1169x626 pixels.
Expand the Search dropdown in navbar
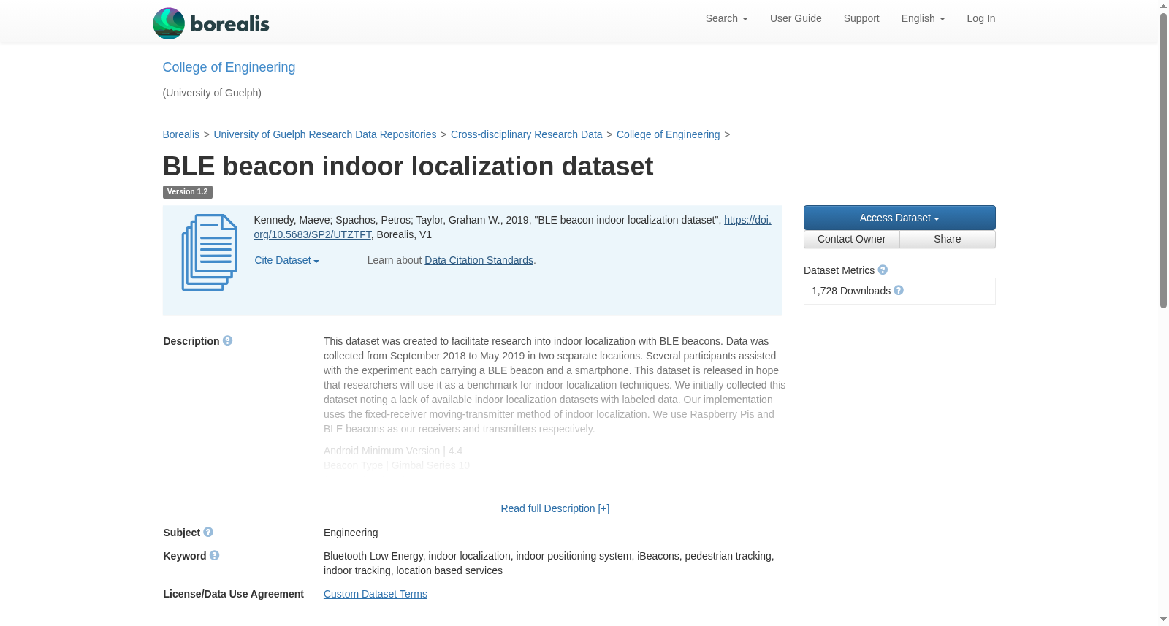pos(726,18)
